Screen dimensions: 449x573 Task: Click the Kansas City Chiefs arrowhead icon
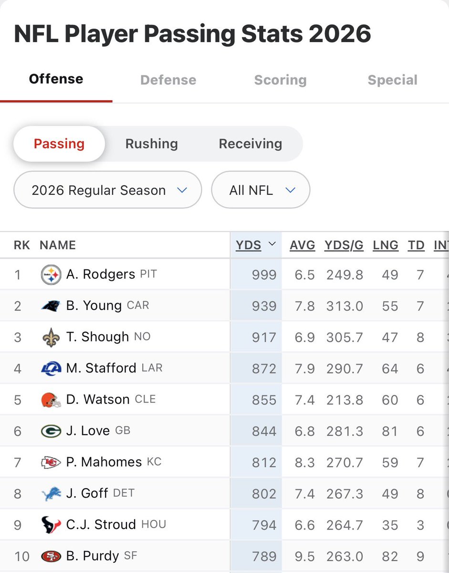51,462
